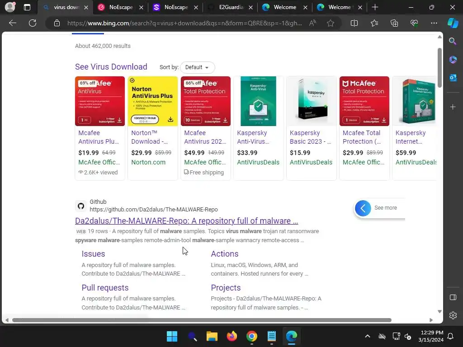Open the Edge profile avatar
The height and width of the screenshot is (347, 463).
tap(10, 7)
